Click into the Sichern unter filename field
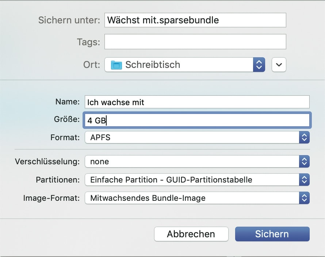 (x=195, y=20)
